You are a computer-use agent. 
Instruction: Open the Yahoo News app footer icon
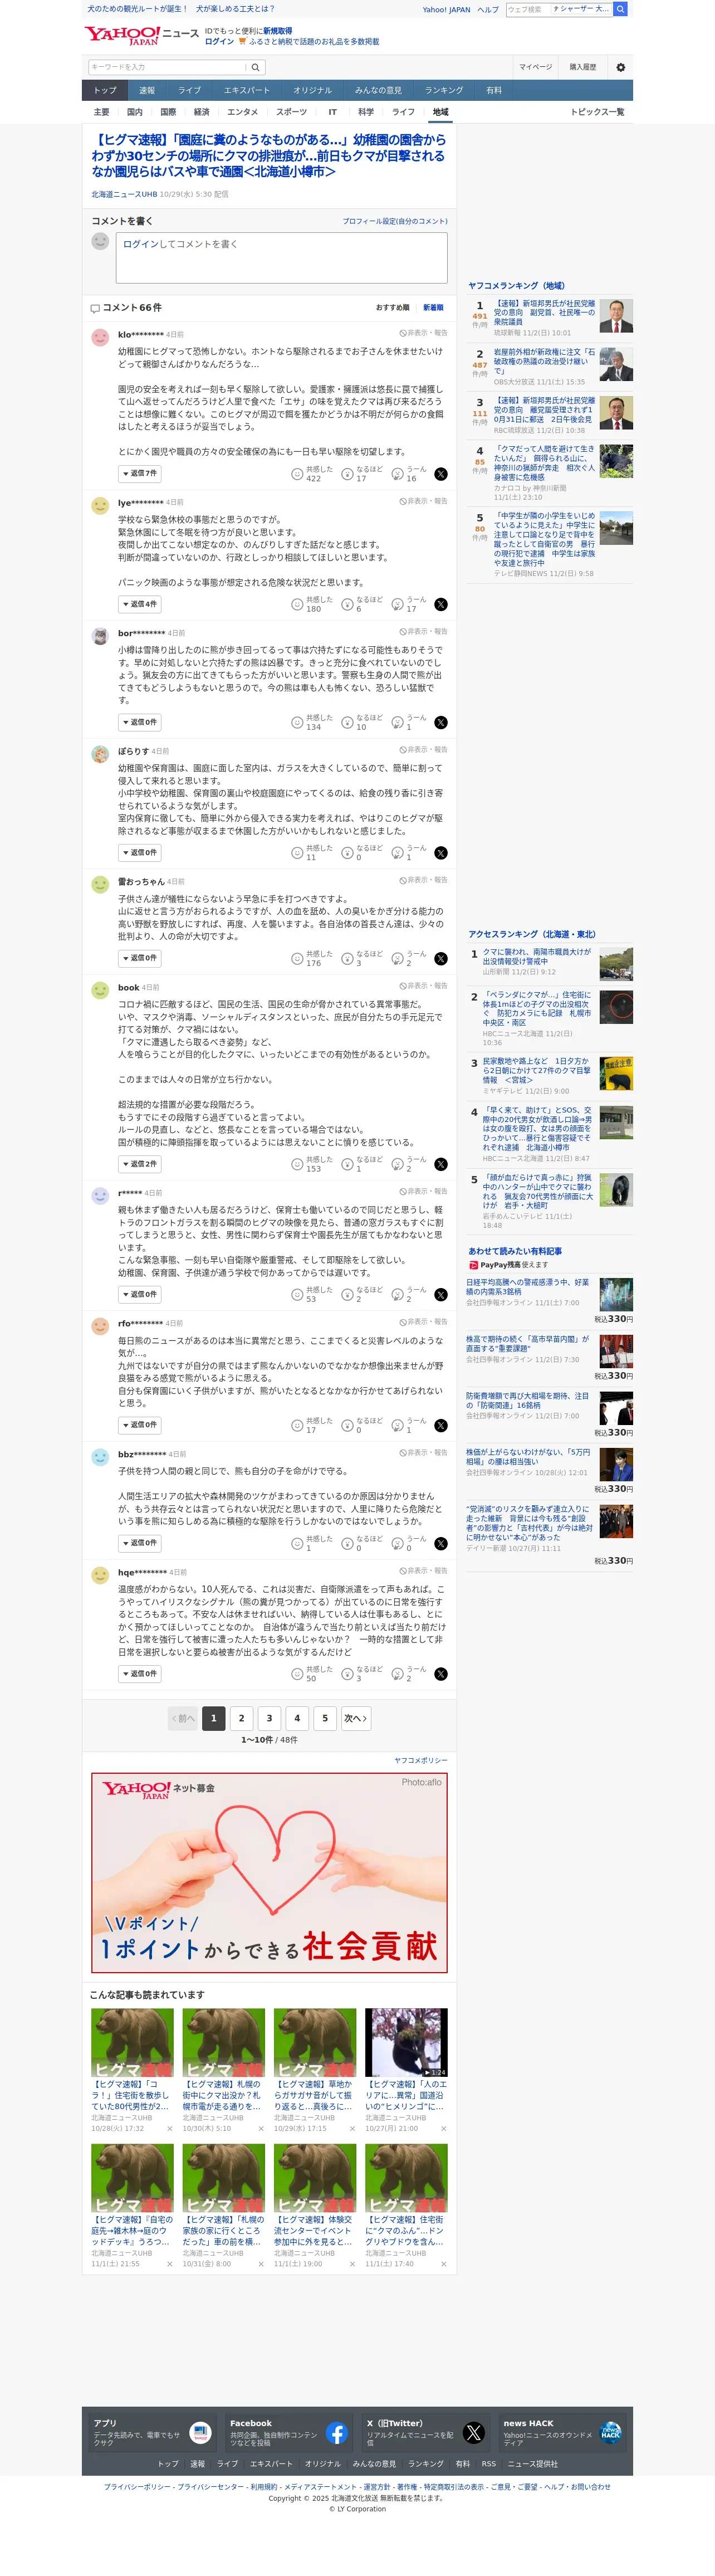click(x=200, y=2433)
